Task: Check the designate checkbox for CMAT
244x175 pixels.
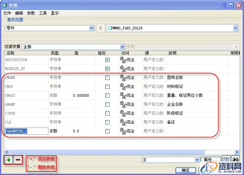Action: (x=107, y=87)
